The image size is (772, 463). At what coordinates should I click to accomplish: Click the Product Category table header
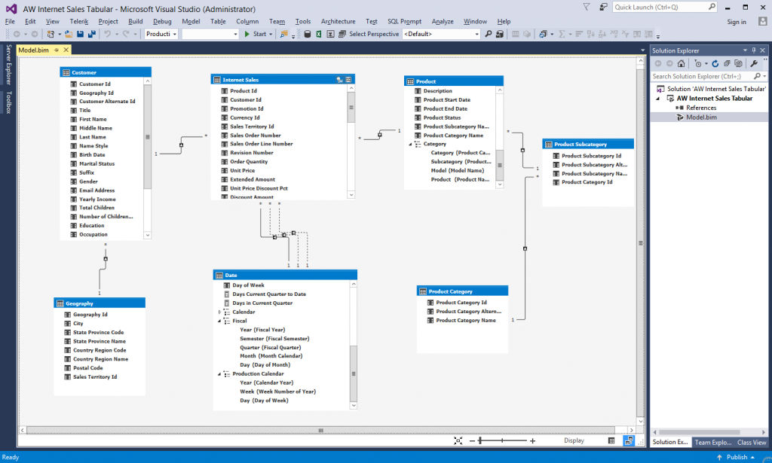coord(462,291)
